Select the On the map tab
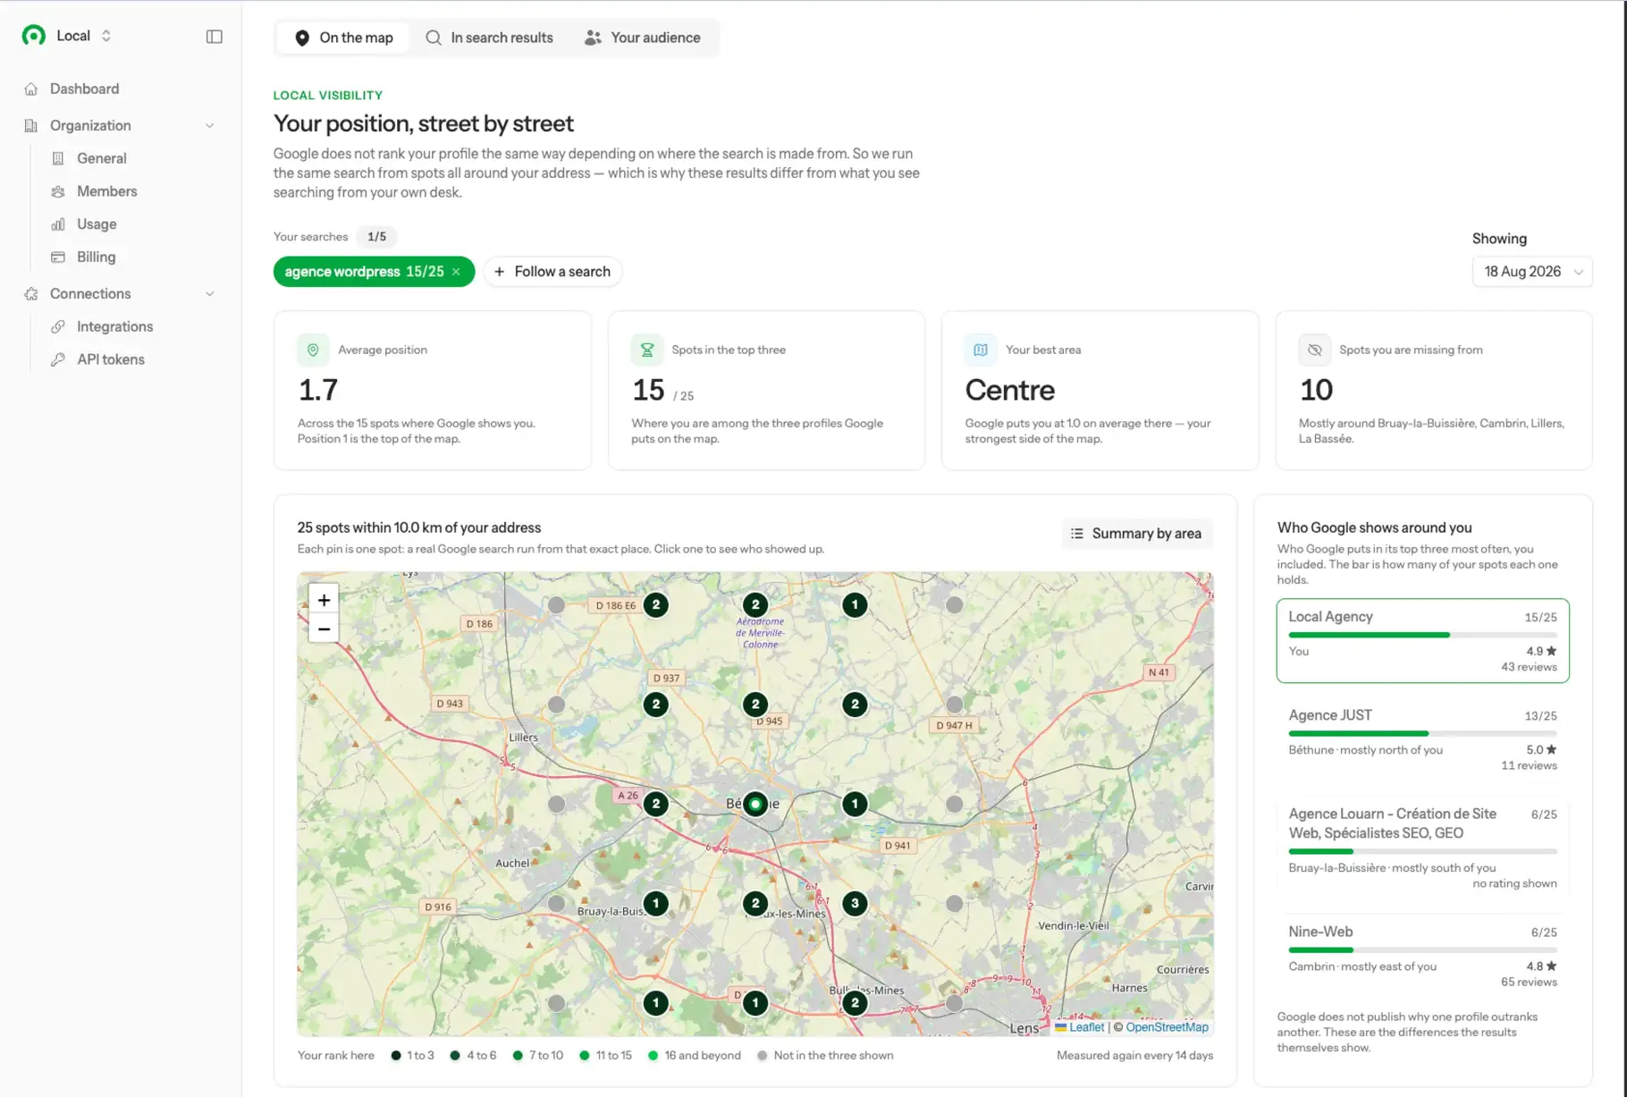The image size is (1627, 1097). click(343, 38)
